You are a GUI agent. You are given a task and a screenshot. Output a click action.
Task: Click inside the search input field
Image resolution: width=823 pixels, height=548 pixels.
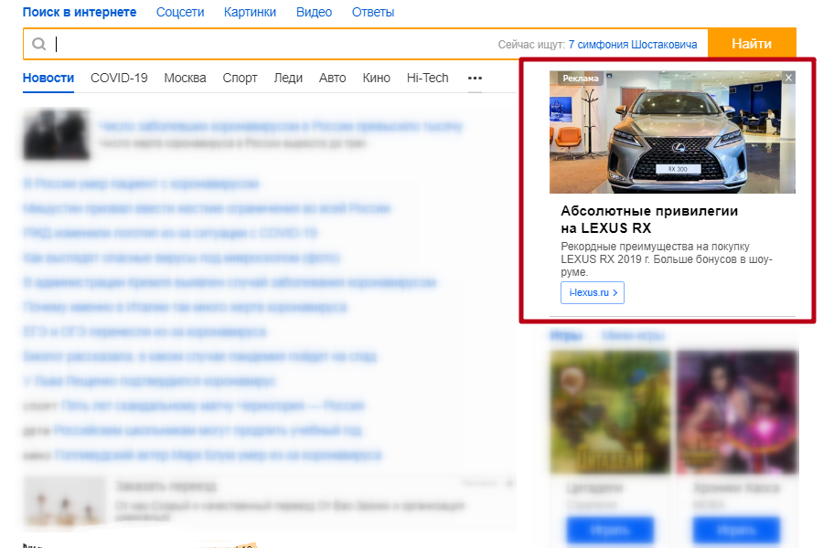click(x=229, y=43)
